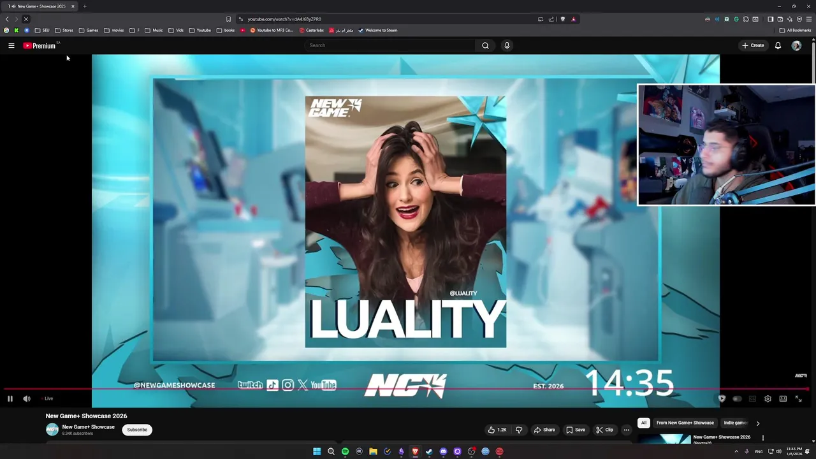Open Steam from the taskbar
This screenshot has height=459, width=816.
click(x=429, y=451)
